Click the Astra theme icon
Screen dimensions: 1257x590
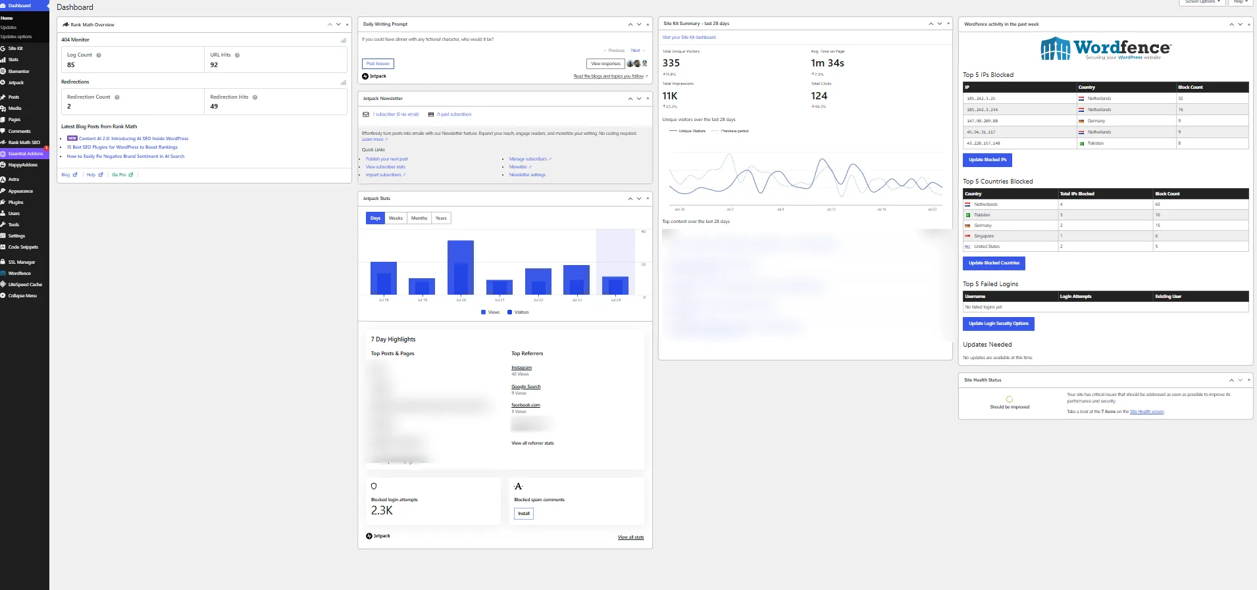(x=3, y=179)
